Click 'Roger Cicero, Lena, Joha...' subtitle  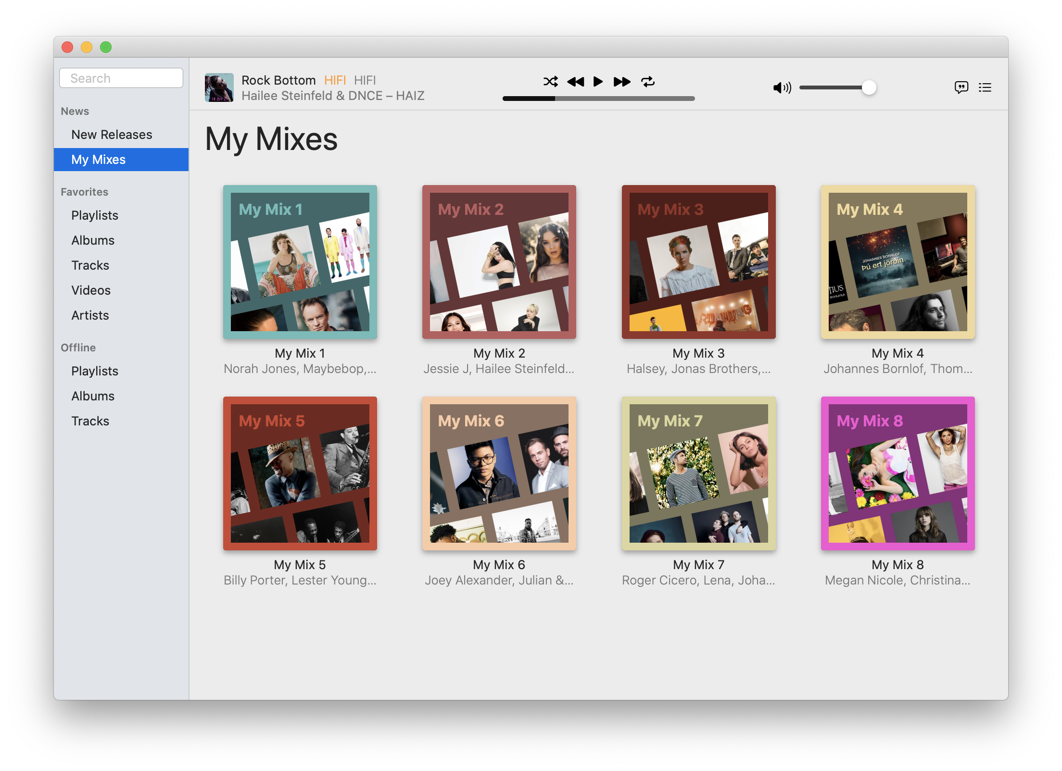699,580
